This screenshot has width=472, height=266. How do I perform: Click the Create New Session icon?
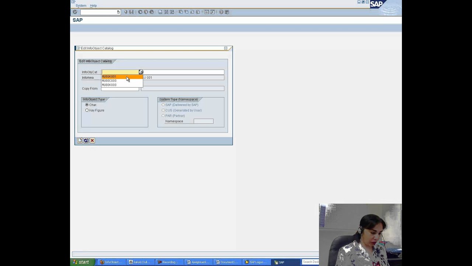[x=206, y=12]
